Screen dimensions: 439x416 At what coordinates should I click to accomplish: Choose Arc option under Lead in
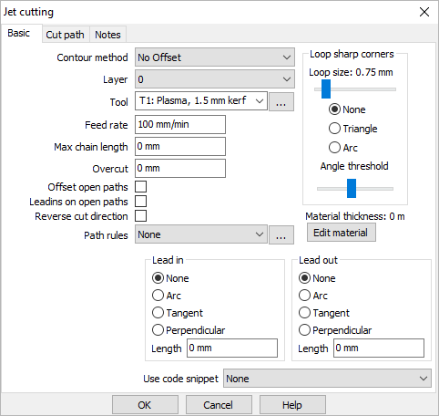tap(167, 296)
